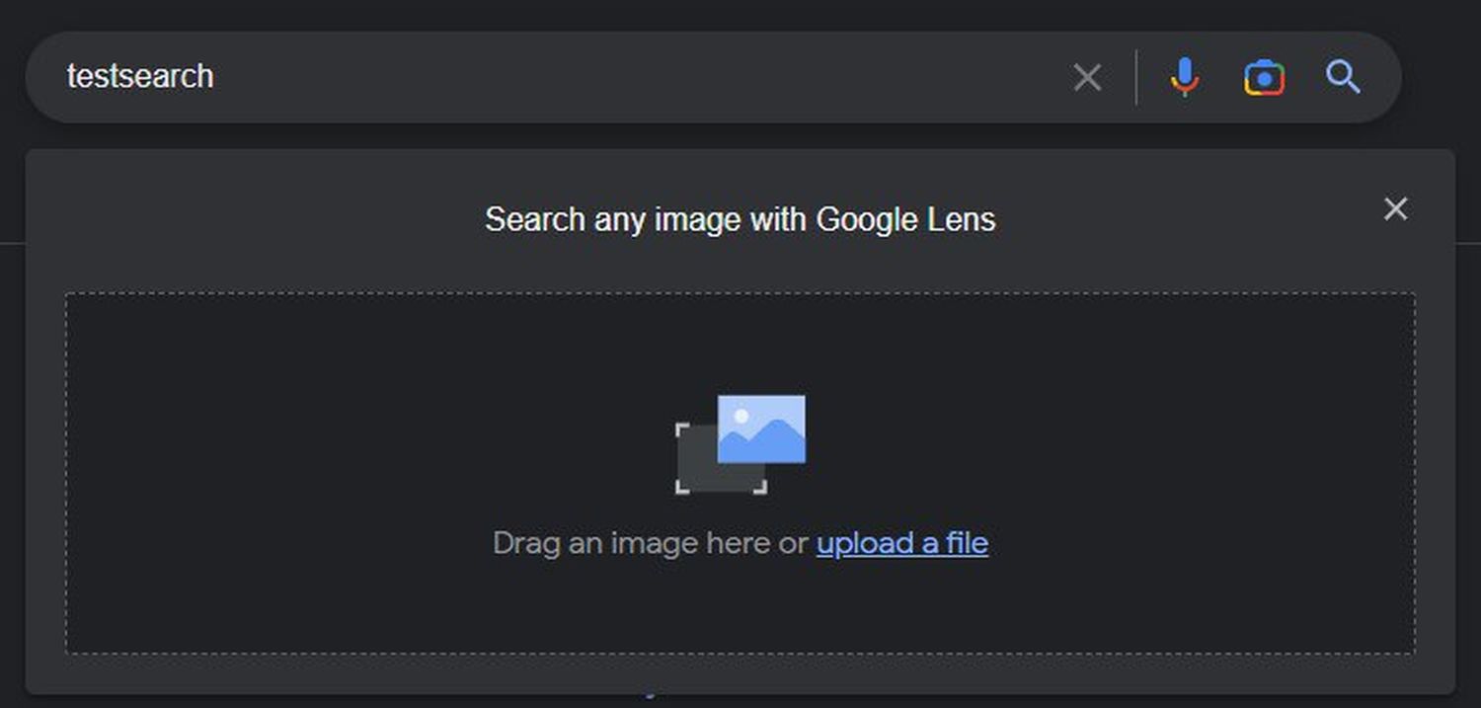Click the word "file" in the upload link
This screenshot has height=708, width=1481.
coord(967,543)
